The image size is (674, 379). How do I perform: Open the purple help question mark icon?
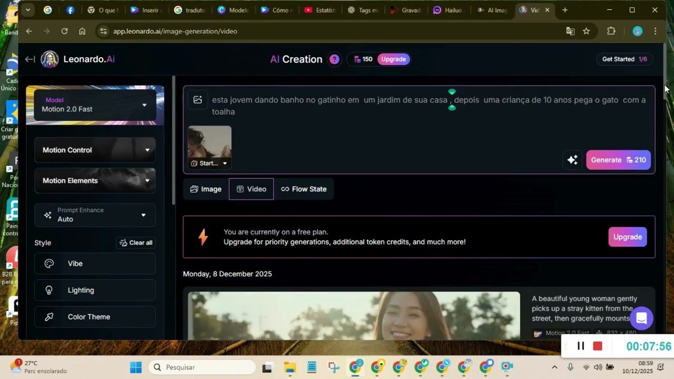pos(334,59)
